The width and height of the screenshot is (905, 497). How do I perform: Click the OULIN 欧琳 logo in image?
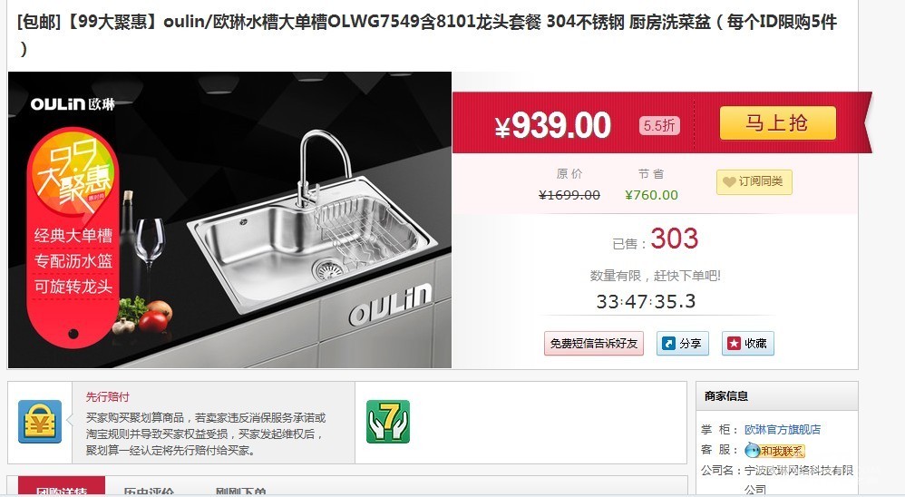[x=73, y=104]
